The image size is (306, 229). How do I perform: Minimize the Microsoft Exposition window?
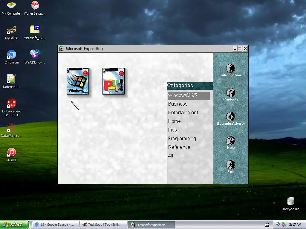click(x=235, y=49)
